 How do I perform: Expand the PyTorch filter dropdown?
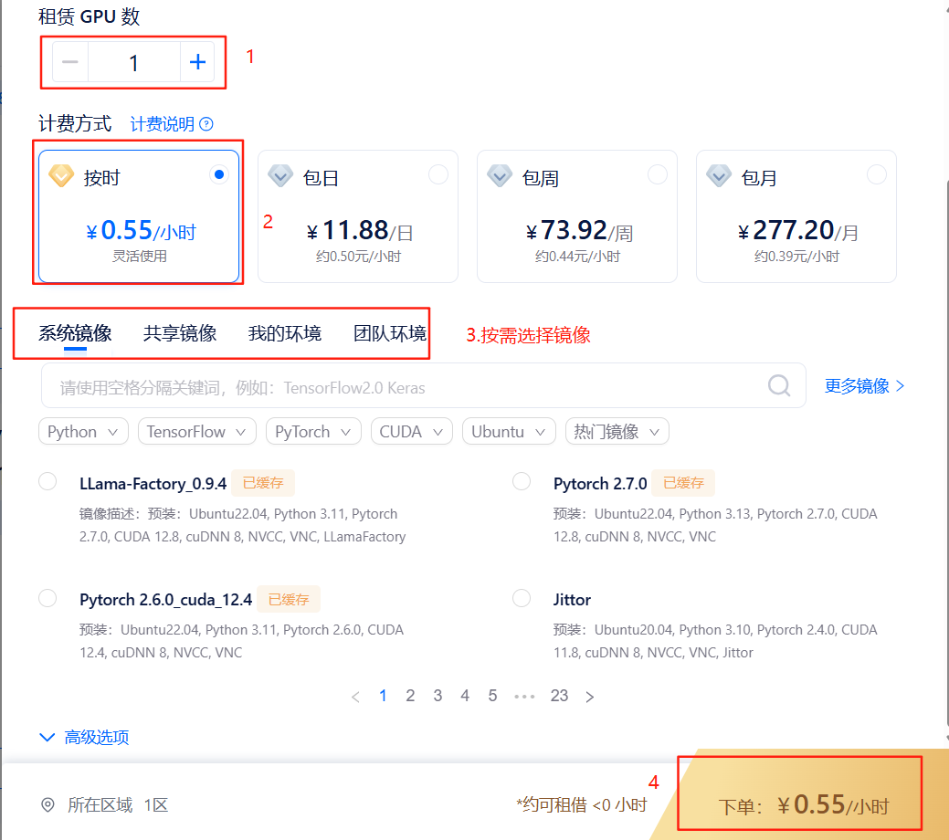[313, 432]
